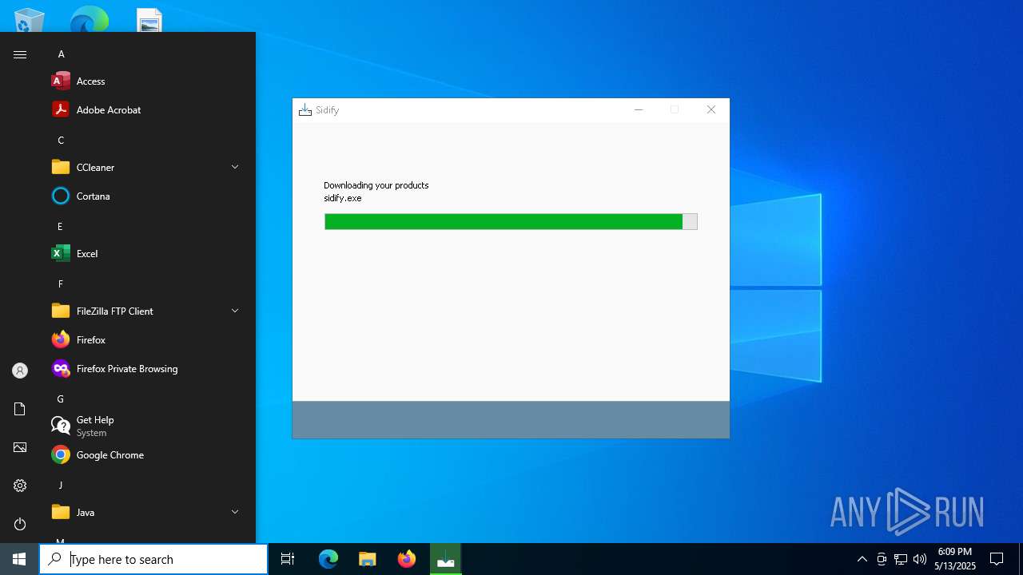Jump to letter J section header
Screen dimensions: 1023x575
(x=60, y=486)
